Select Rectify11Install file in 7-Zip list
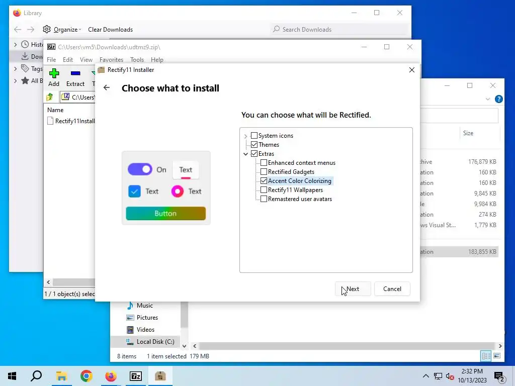Screen dimensions: 515x386 tap(71, 121)
